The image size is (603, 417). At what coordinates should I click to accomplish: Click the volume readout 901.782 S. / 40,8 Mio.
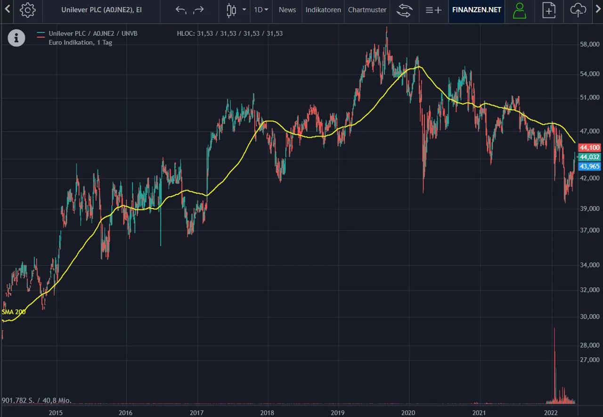37,401
